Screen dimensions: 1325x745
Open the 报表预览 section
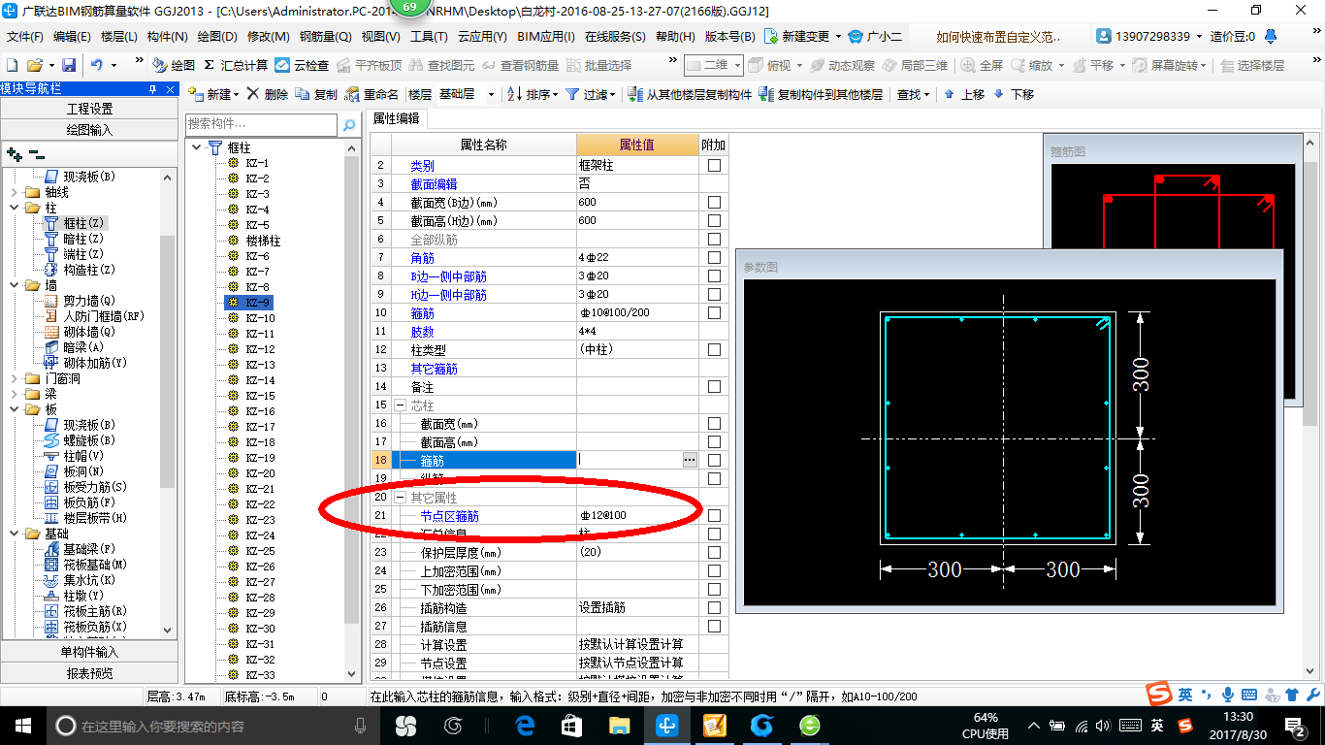89,672
